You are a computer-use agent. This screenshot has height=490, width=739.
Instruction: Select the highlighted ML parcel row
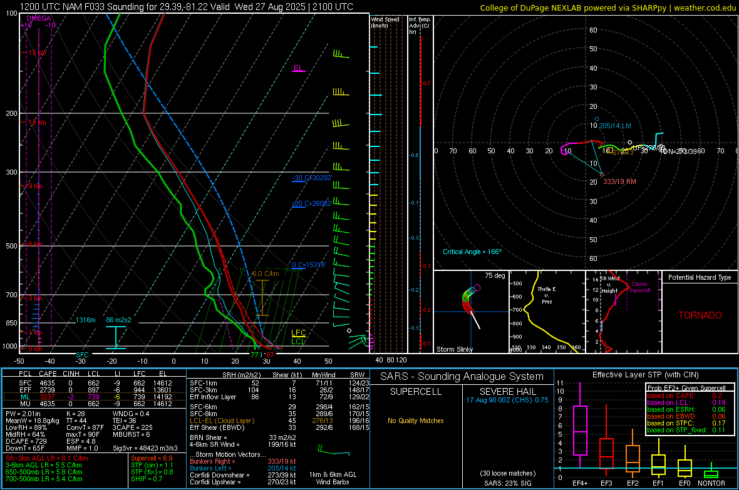(x=95, y=397)
